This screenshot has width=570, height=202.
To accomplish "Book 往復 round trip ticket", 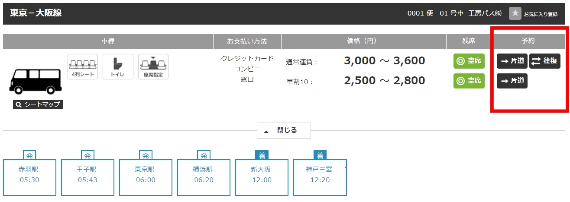I will (x=545, y=61).
